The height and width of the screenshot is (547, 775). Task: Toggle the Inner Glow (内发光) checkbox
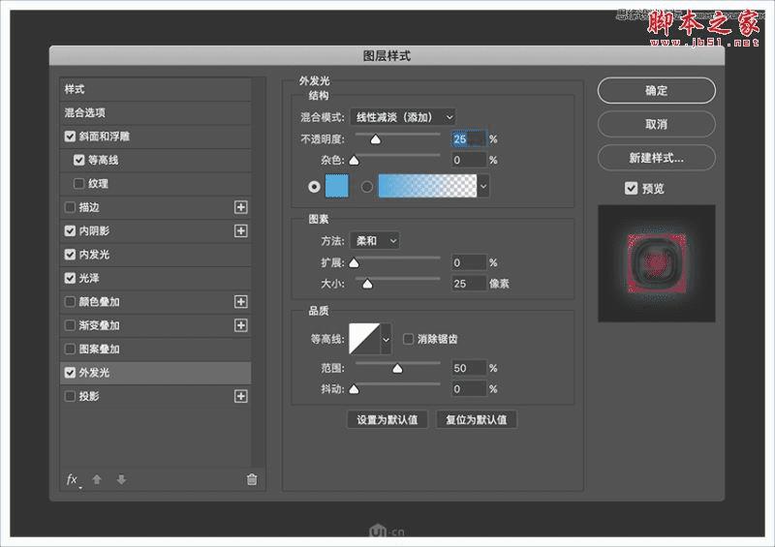pyautogui.click(x=70, y=255)
